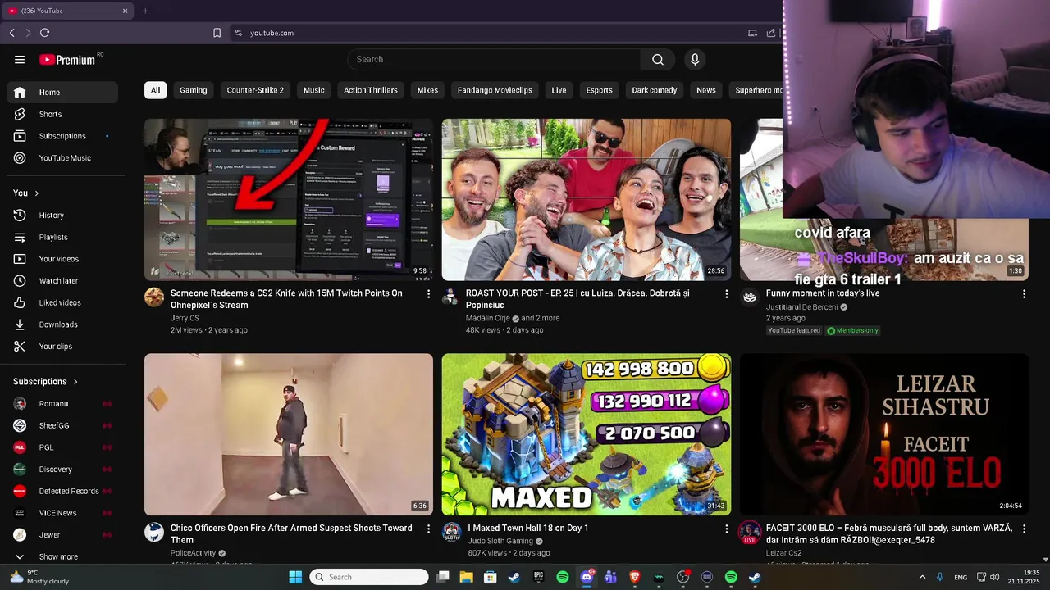
Task: Select the Mixes filter chip
Action: [x=427, y=90]
